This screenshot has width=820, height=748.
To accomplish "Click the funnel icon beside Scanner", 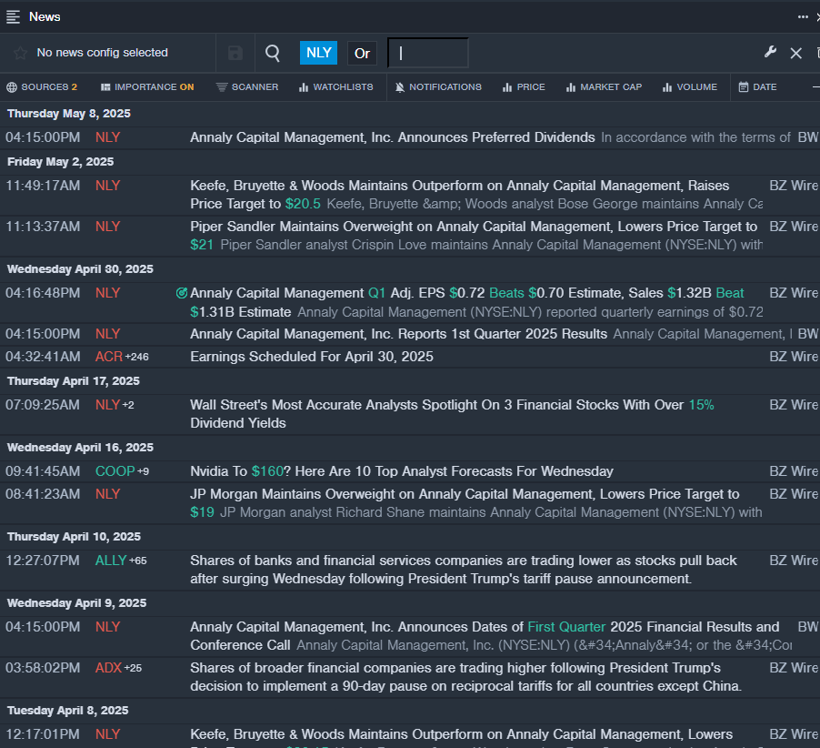I will (x=222, y=86).
